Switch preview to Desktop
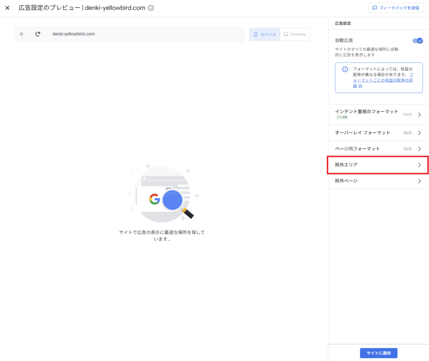This screenshot has width=429, height=361. pos(295,34)
